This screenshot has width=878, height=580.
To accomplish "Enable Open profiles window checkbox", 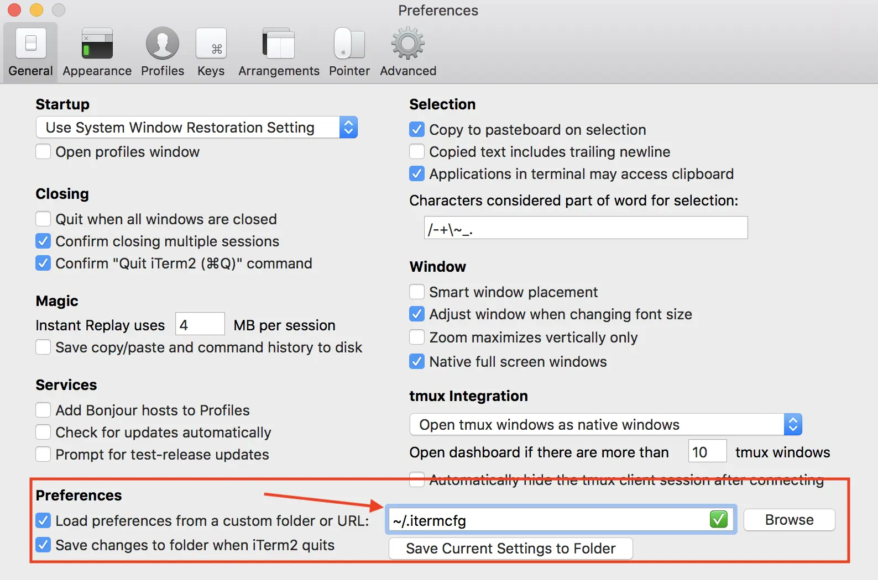I will (43, 151).
